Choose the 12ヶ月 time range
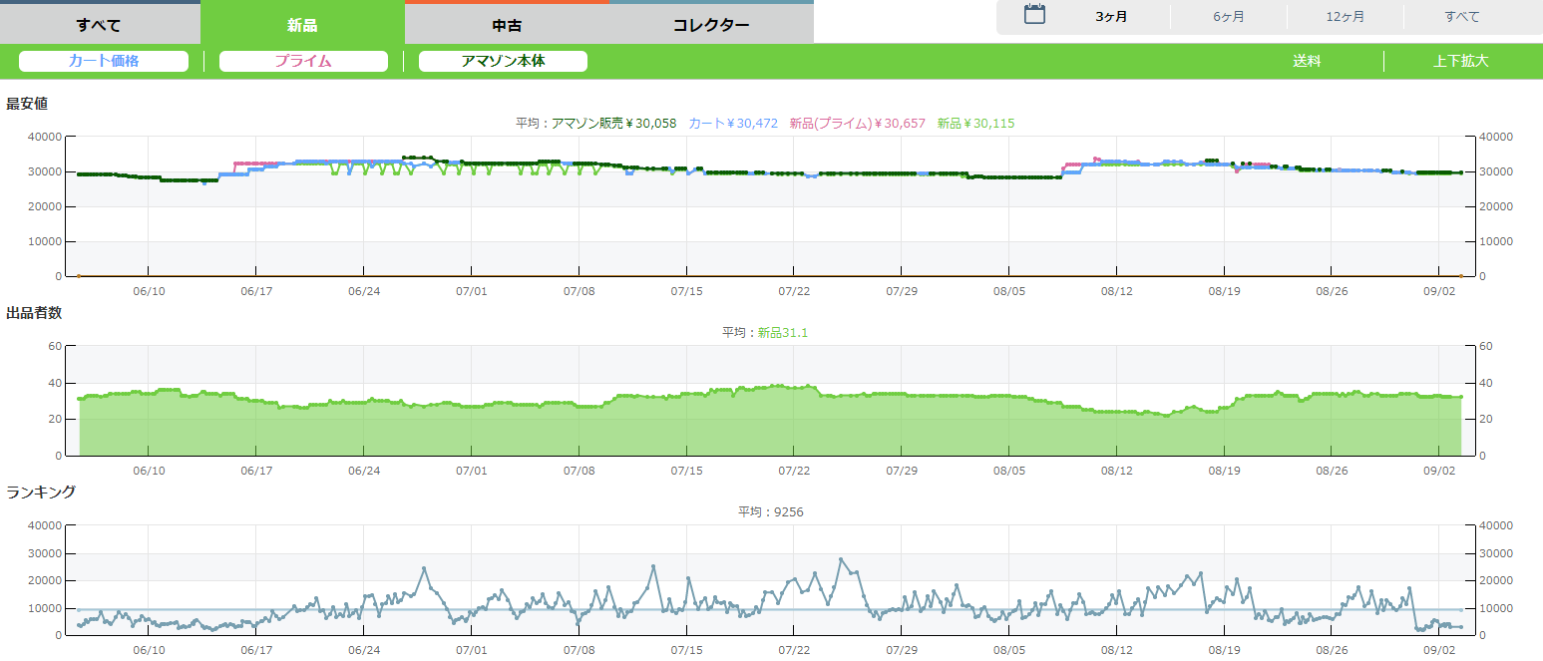The height and width of the screenshot is (661, 1543). (1345, 17)
